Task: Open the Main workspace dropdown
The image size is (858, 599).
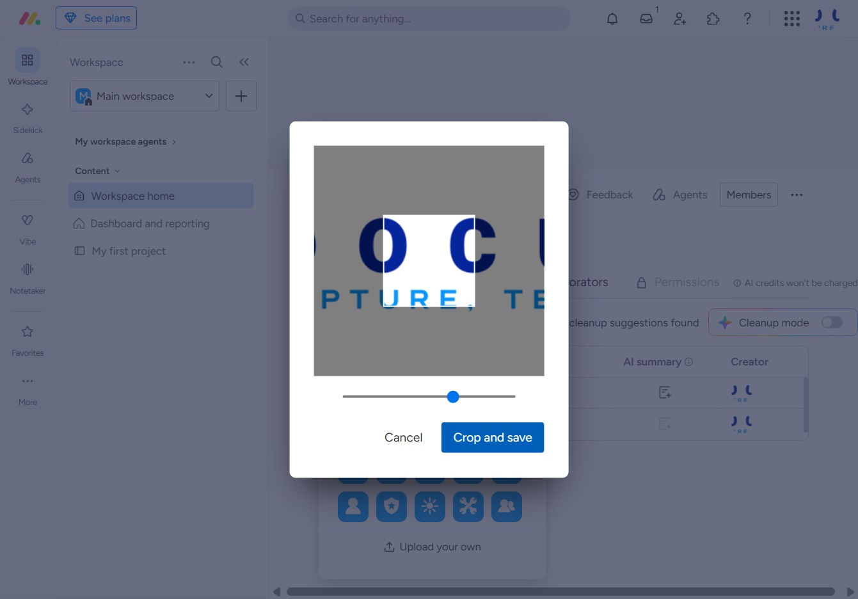Action: click(x=145, y=96)
